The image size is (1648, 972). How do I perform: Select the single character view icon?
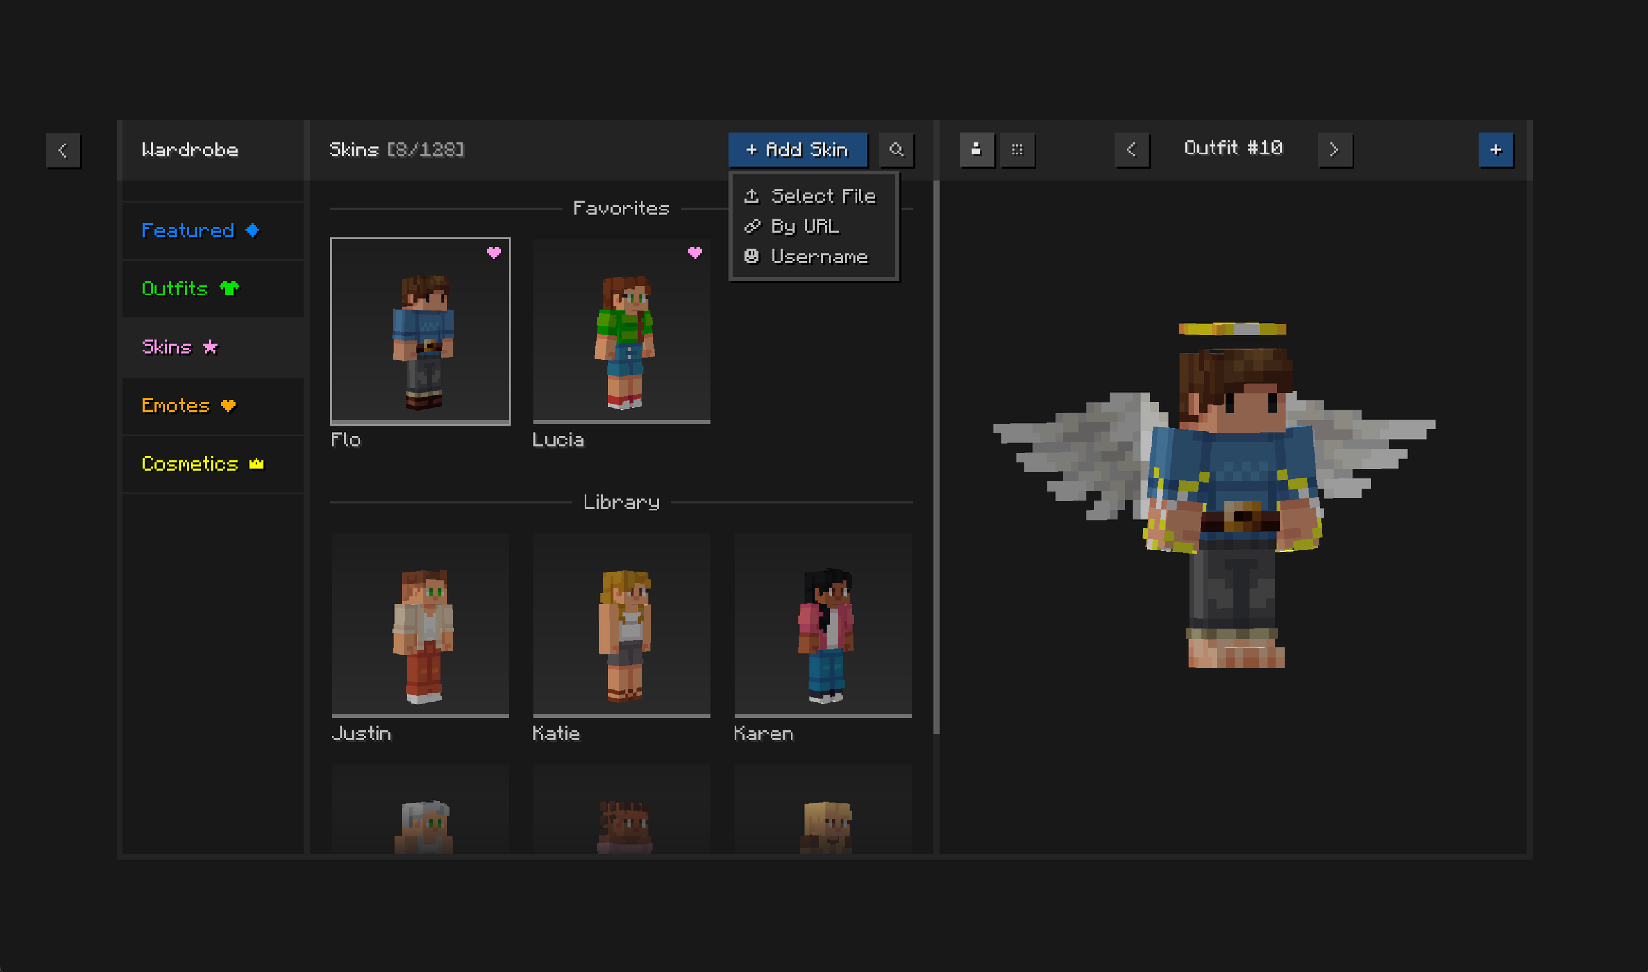[977, 149]
